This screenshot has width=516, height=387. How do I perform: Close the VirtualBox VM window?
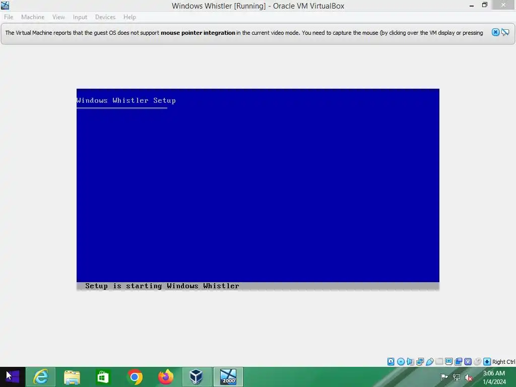(x=503, y=5)
